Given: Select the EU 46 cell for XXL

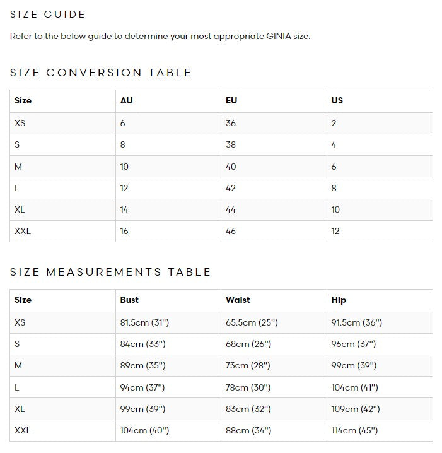Looking at the screenshot, I should coord(231,231).
